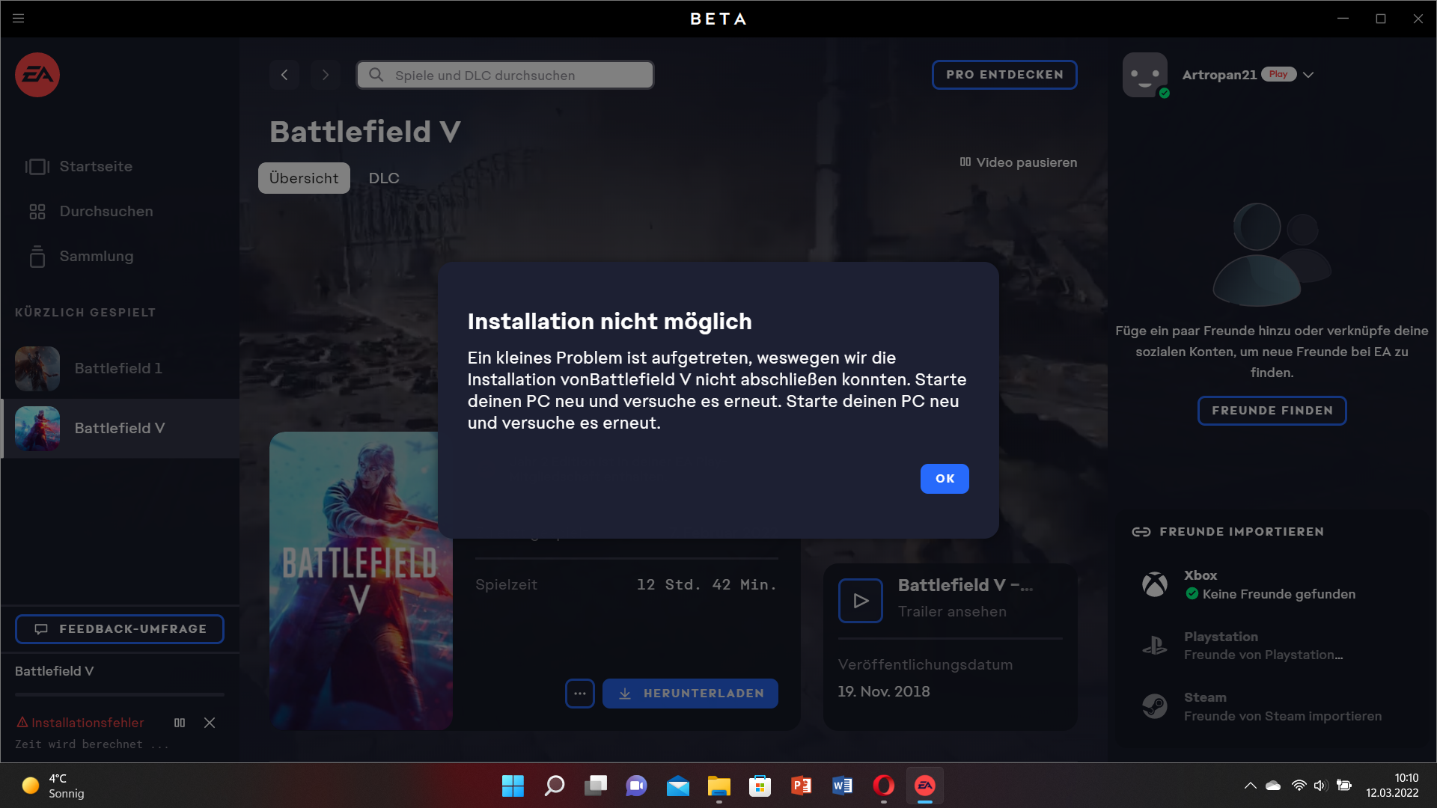Click the Battlefield V download progress bar
The image size is (1437, 808).
coord(120,694)
